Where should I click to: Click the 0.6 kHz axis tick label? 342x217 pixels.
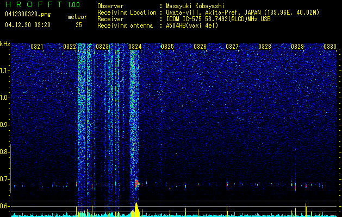[4, 206]
